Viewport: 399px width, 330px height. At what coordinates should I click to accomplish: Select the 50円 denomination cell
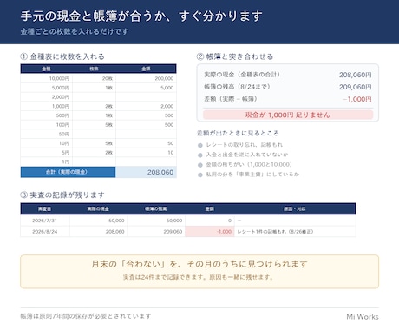point(47,134)
